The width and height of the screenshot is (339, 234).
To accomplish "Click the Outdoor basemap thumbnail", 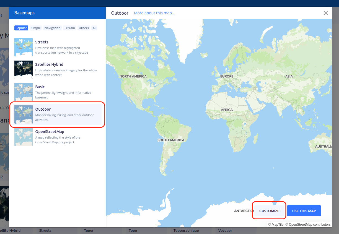I will pyautogui.click(x=24, y=115).
